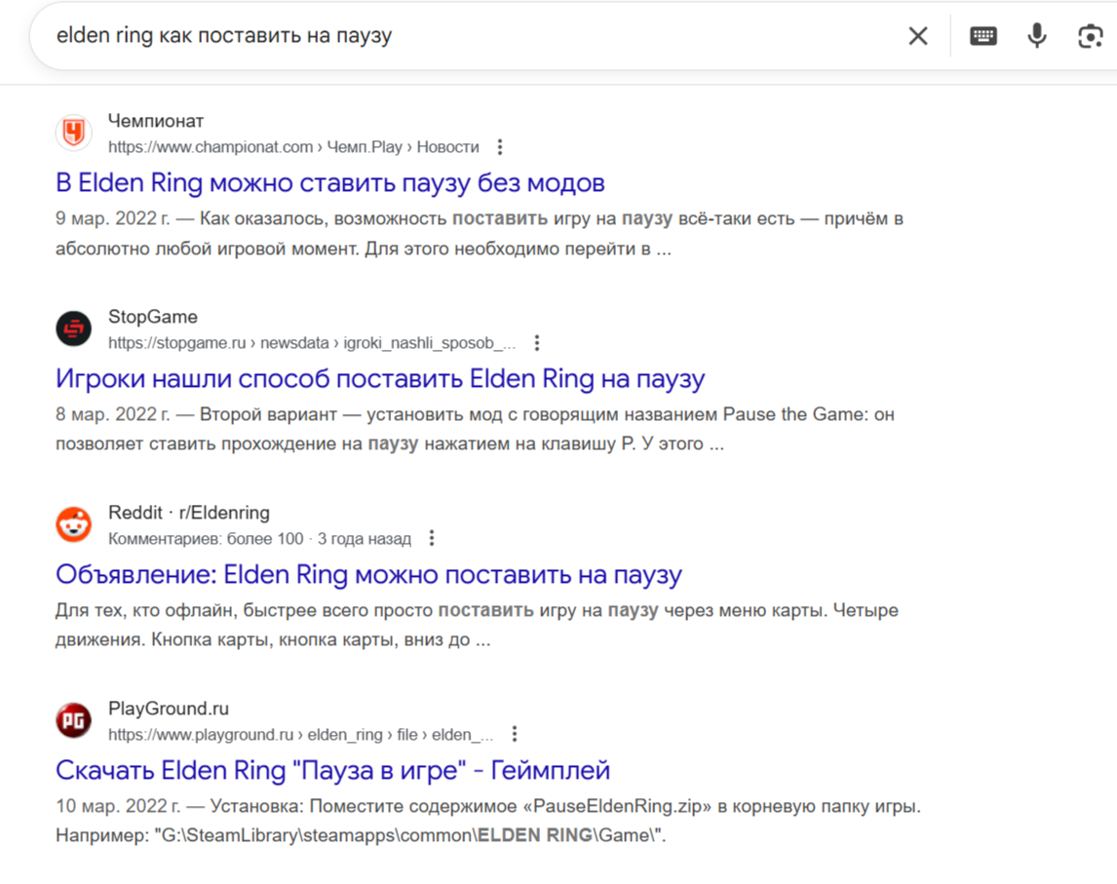Click the Reddit site favicon

pos(73,524)
